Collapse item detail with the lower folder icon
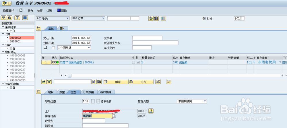 click(38, 92)
